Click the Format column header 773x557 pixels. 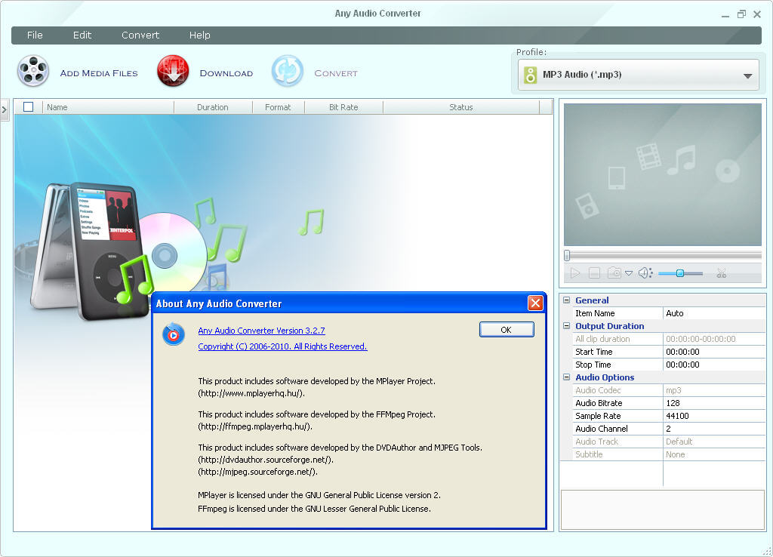tap(278, 107)
